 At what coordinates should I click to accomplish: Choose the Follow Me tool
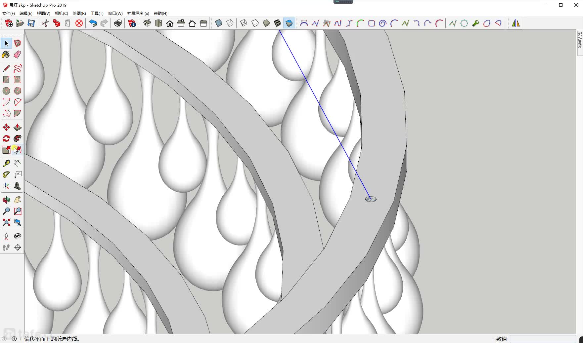pos(18,138)
